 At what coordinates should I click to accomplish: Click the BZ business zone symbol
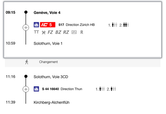click(58, 32)
